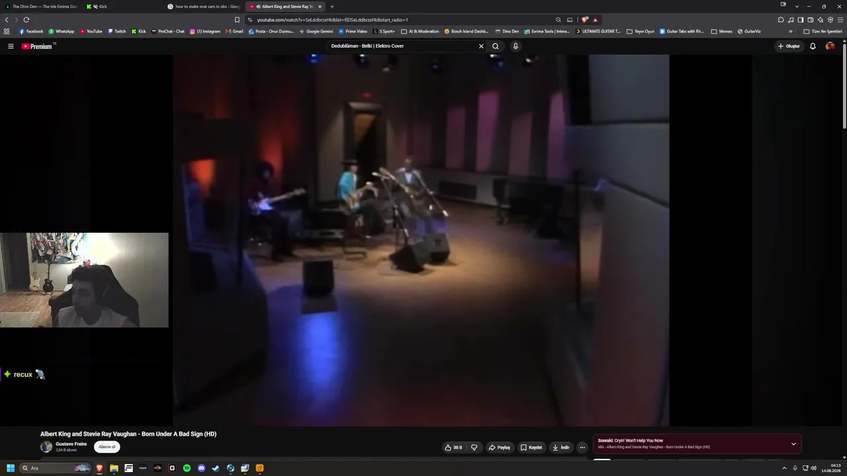Open Facebook bookmark
The height and width of the screenshot is (476, 847).
[31, 31]
